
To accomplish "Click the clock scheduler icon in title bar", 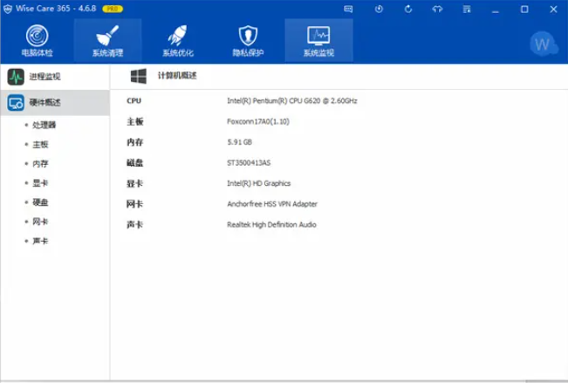I will click(379, 9).
